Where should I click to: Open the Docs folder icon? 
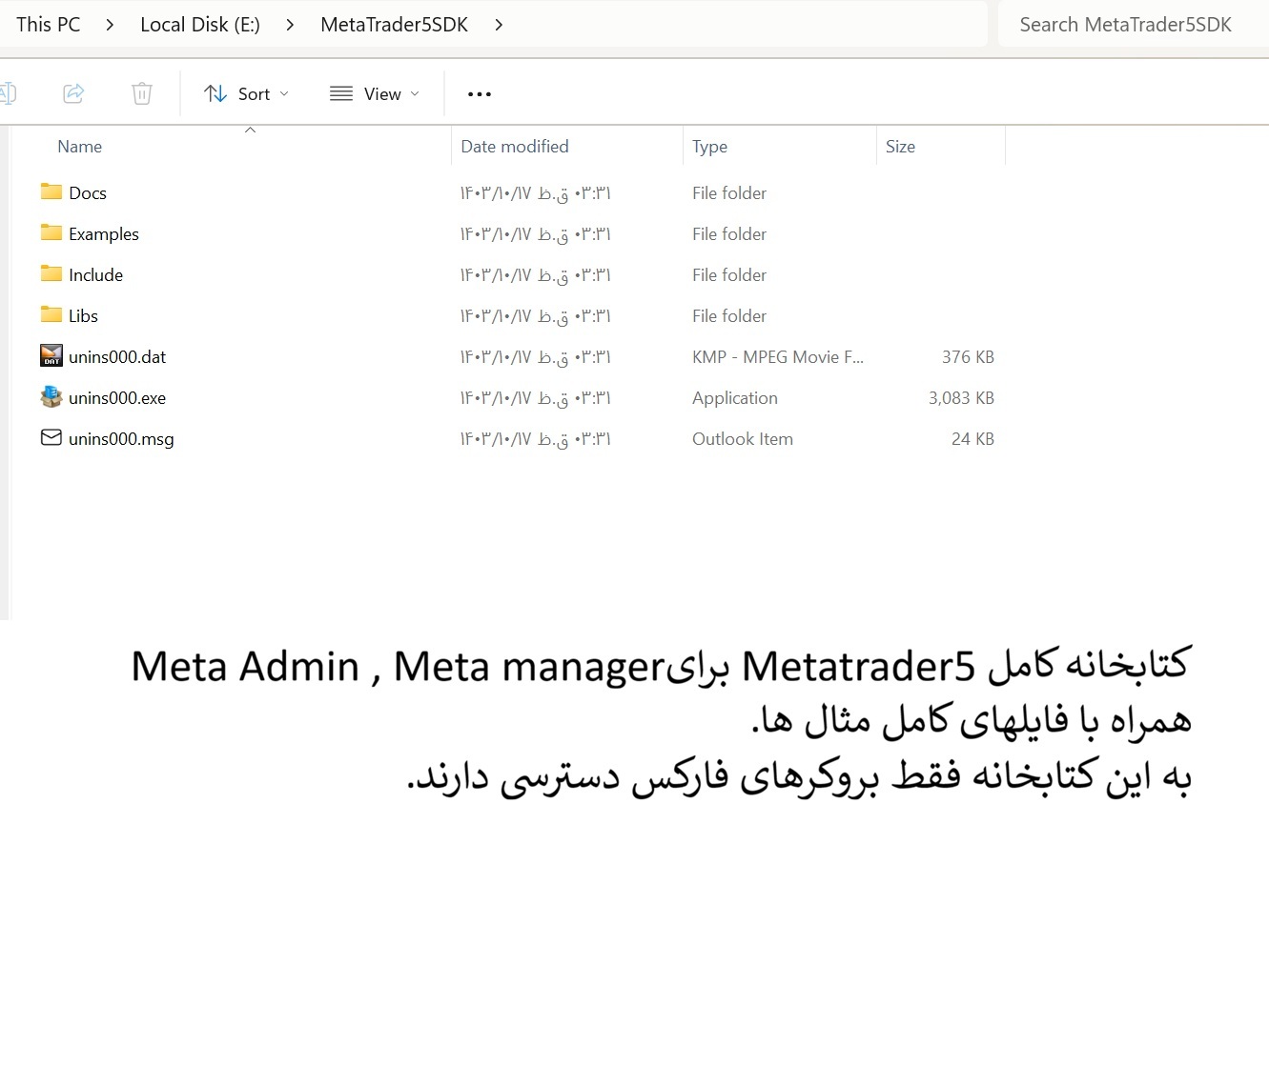tap(51, 191)
